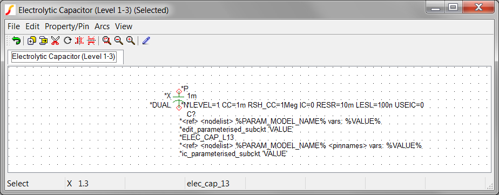Click the ELEC_CAP_L13 property text

point(207,138)
